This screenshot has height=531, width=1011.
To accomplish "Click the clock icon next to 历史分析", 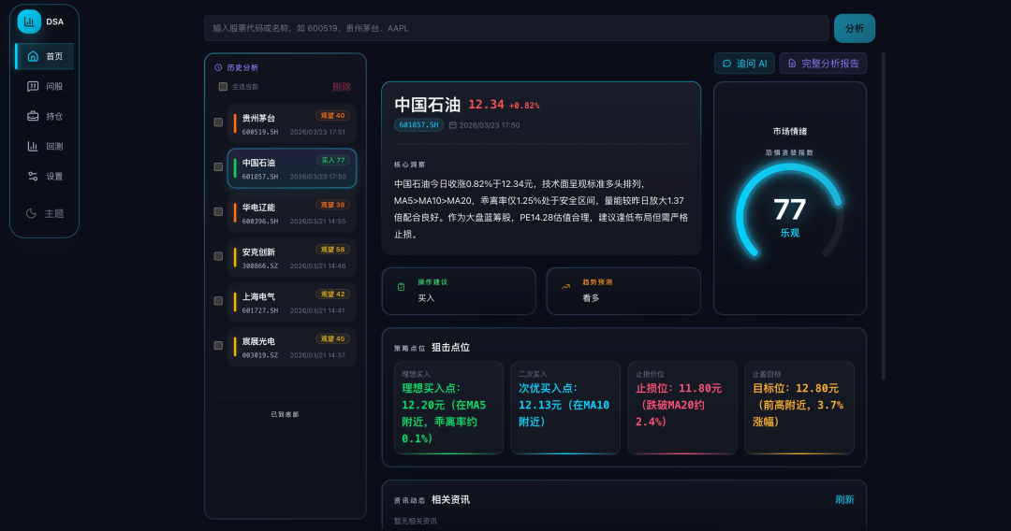I will [218, 67].
